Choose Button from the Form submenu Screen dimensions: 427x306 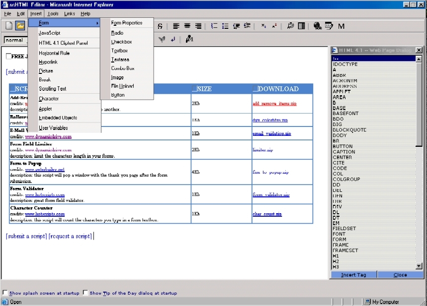pos(127,95)
